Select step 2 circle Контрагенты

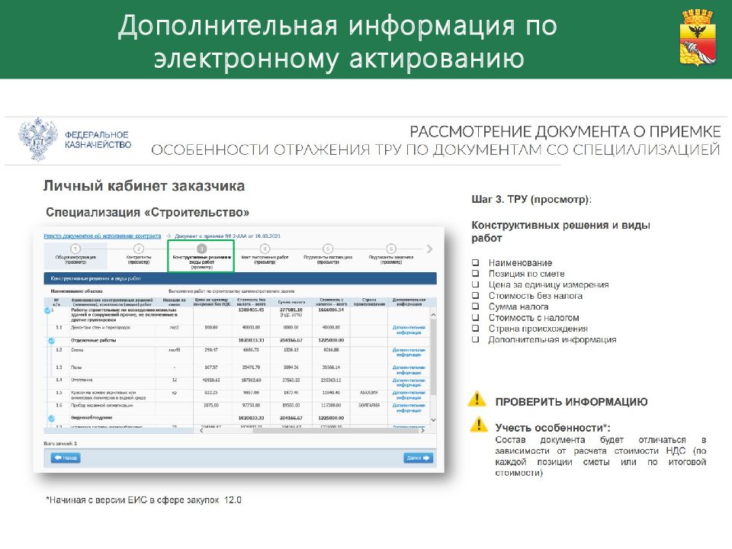click(138, 249)
